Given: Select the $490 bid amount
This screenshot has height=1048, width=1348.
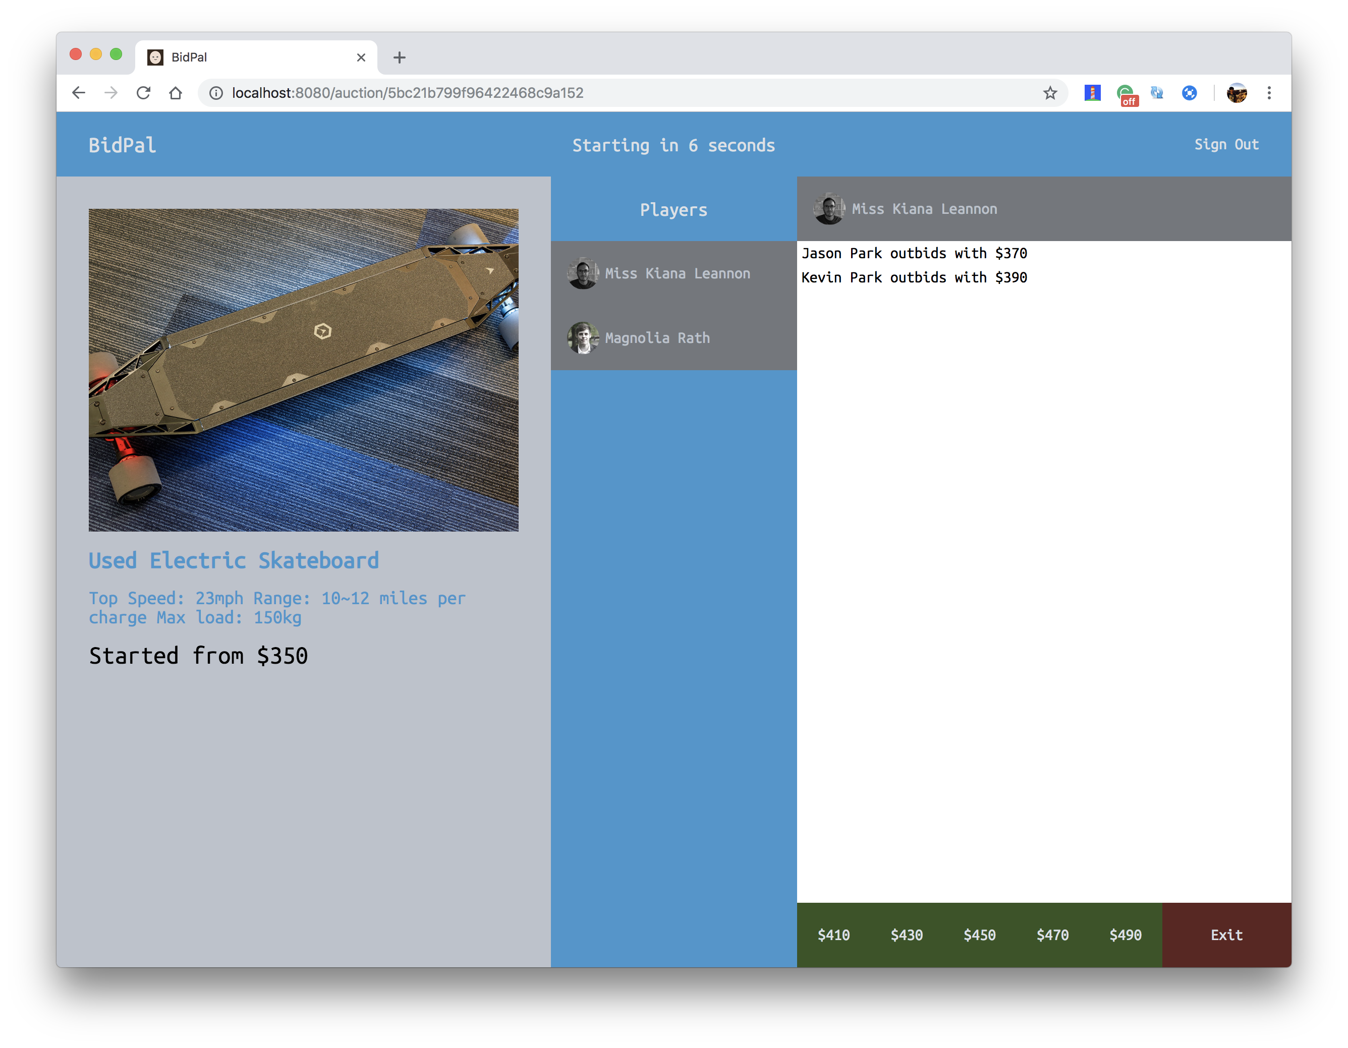Looking at the screenshot, I should point(1125,935).
